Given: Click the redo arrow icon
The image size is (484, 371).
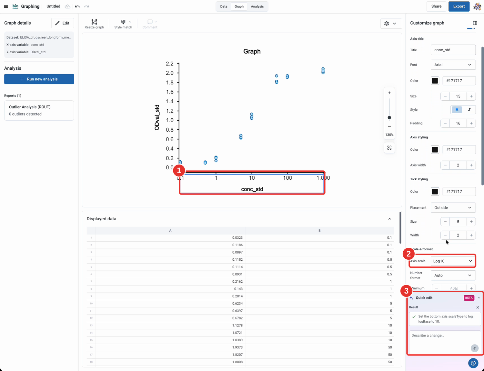Looking at the screenshot, I should [86, 6].
